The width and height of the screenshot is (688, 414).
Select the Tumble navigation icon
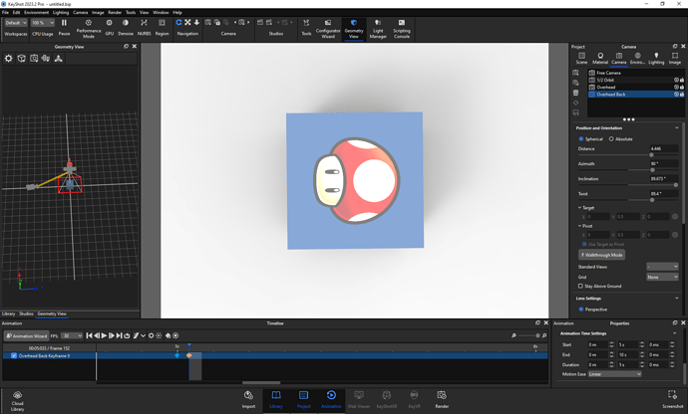tap(178, 22)
